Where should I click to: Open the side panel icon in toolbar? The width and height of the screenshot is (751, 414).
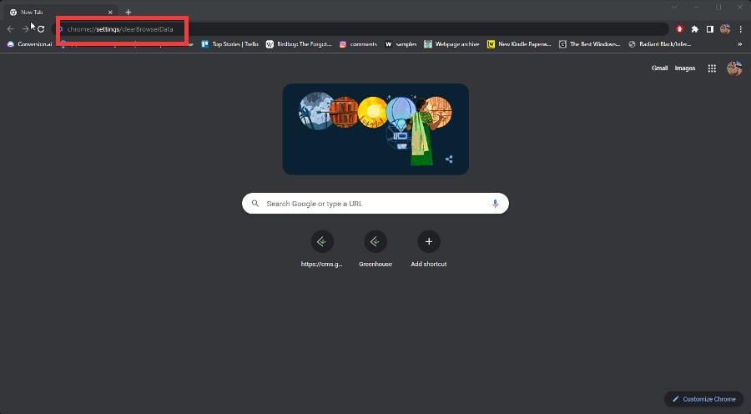710,29
